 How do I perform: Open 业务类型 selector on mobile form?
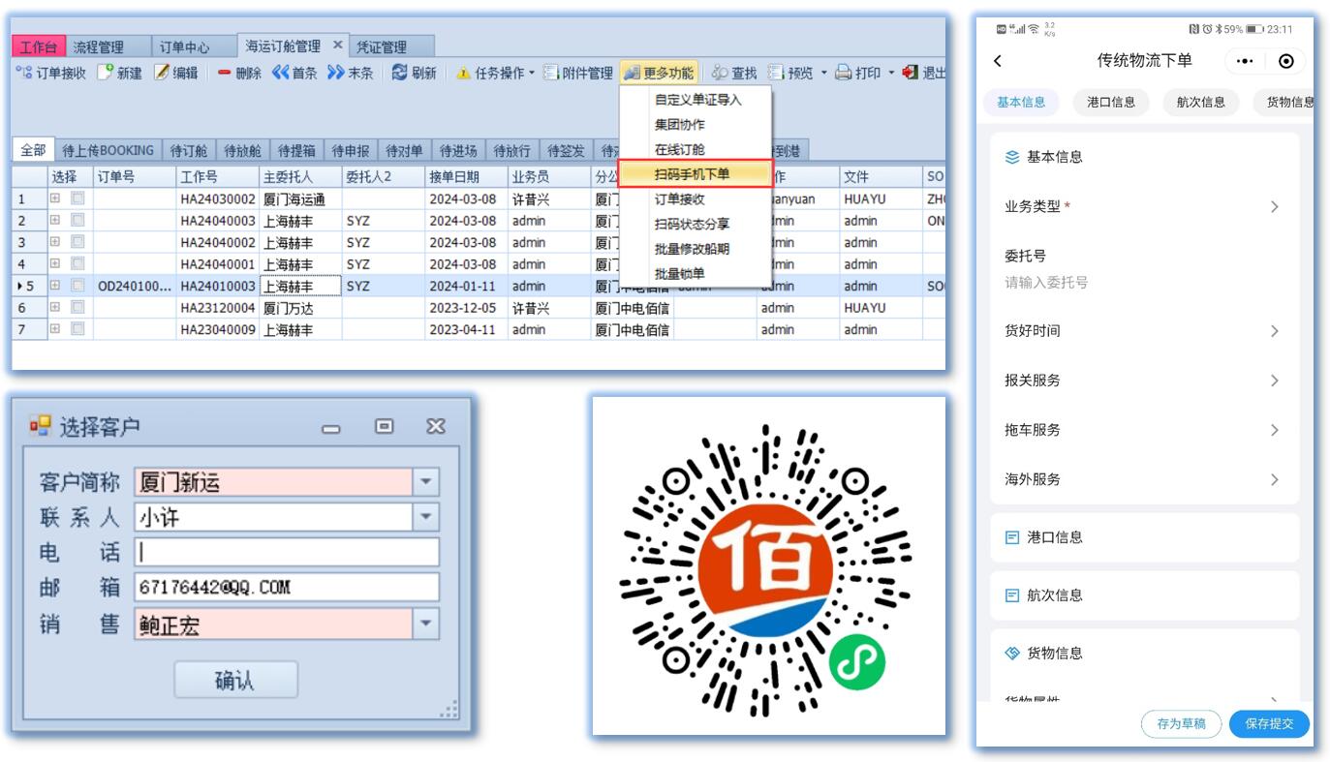click(x=1144, y=207)
